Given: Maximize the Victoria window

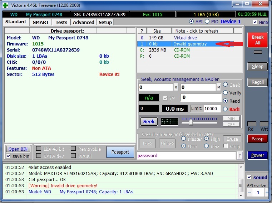Looking at the screenshot, I should (x=247, y=4).
